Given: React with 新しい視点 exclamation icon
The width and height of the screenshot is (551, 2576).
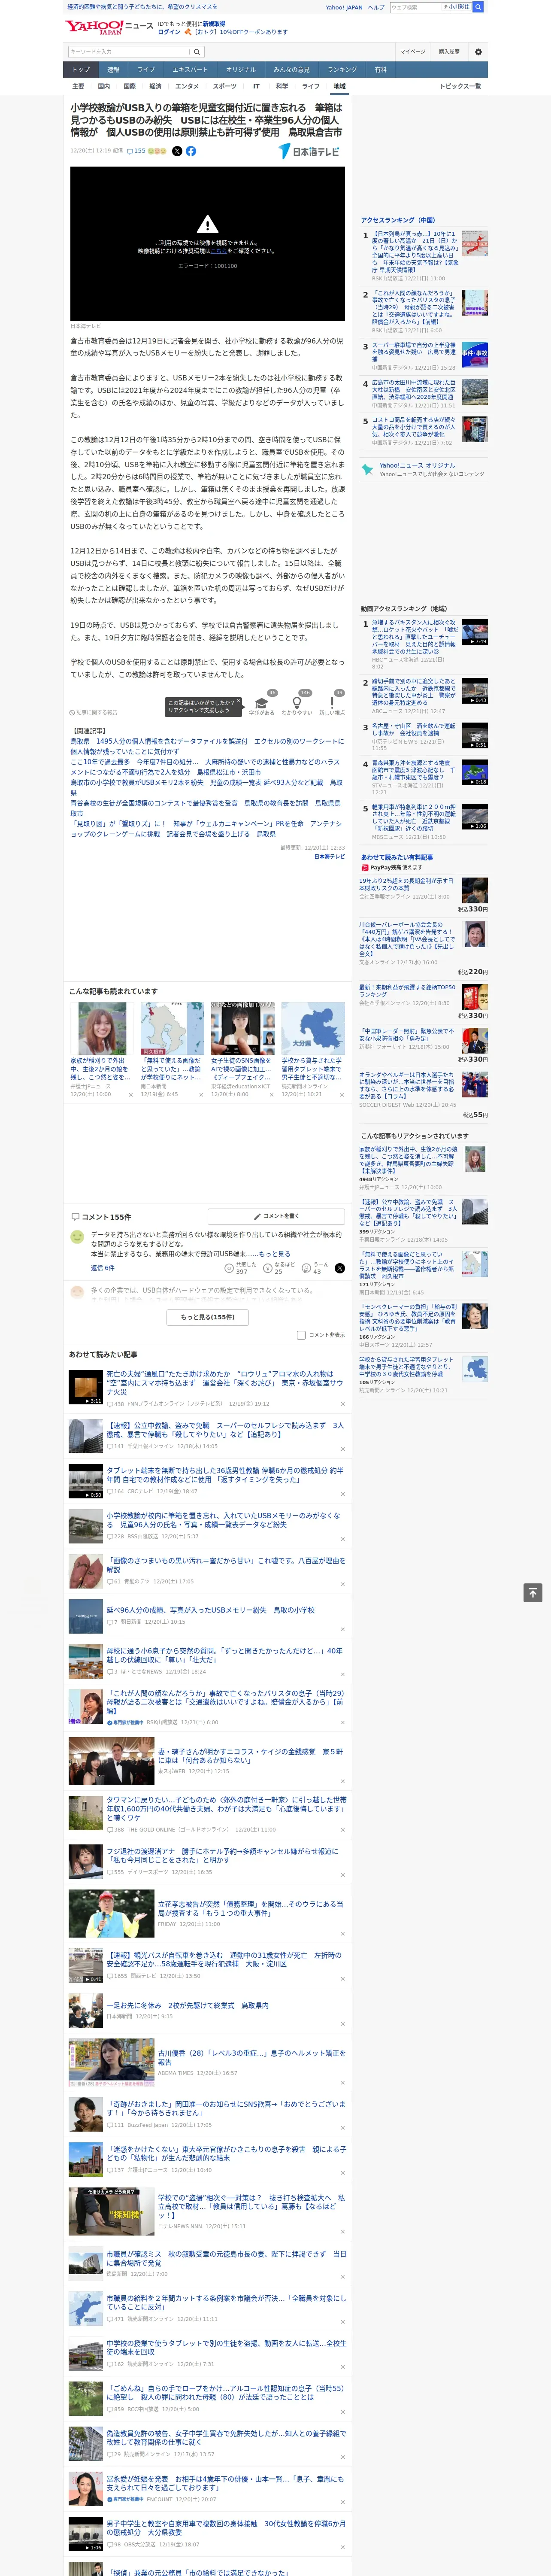Looking at the screenshot, I should (x=332, y=705).
